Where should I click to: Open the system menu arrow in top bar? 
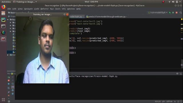click(180, 2)
